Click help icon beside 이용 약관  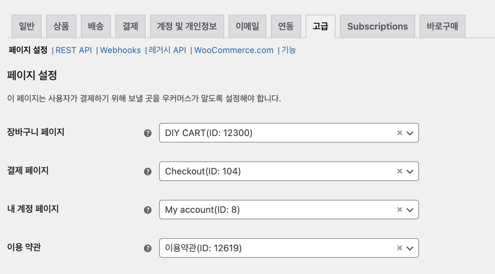(148, 248)
